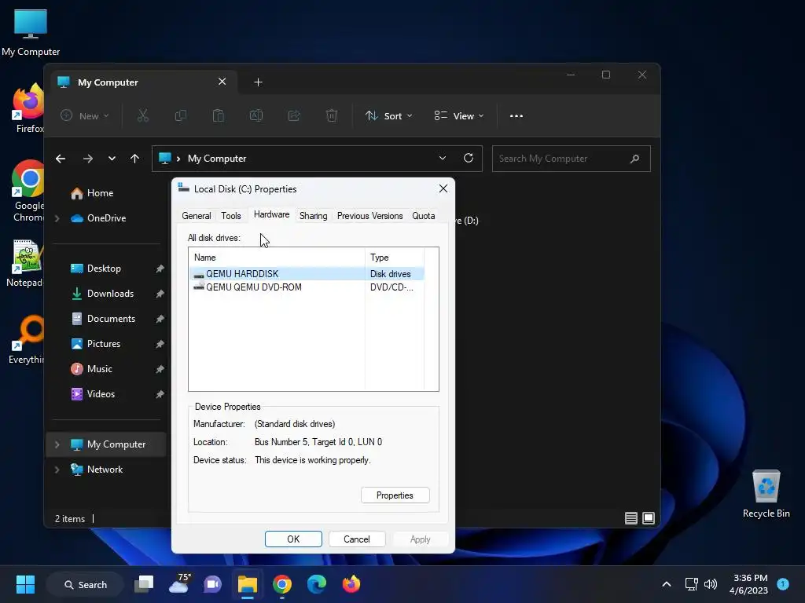Select My Computer desktop icon
Screen dimensions: 805x603
coord(31,32)
